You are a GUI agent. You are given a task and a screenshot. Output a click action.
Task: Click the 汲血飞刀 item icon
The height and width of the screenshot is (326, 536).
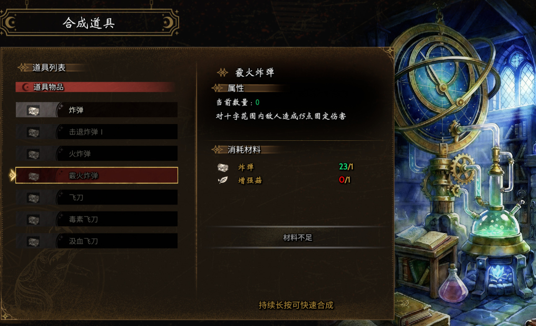tap(33, 241)
